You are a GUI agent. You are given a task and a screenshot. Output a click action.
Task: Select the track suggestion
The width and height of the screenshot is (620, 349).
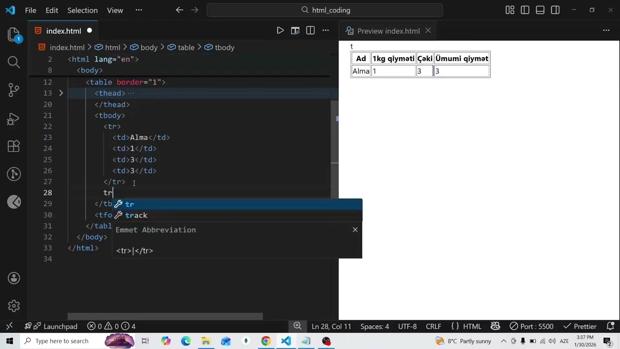237,215
